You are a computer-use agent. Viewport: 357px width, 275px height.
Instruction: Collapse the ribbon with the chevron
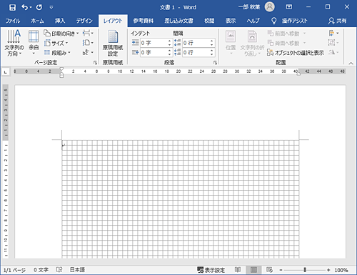coord(351,63)
